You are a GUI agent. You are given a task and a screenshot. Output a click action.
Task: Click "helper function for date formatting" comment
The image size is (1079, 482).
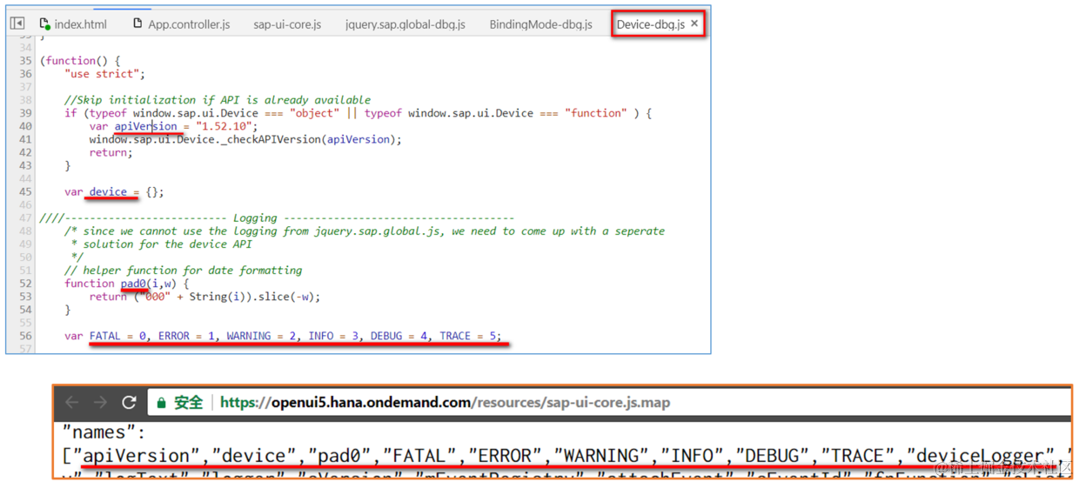[184, 271]
